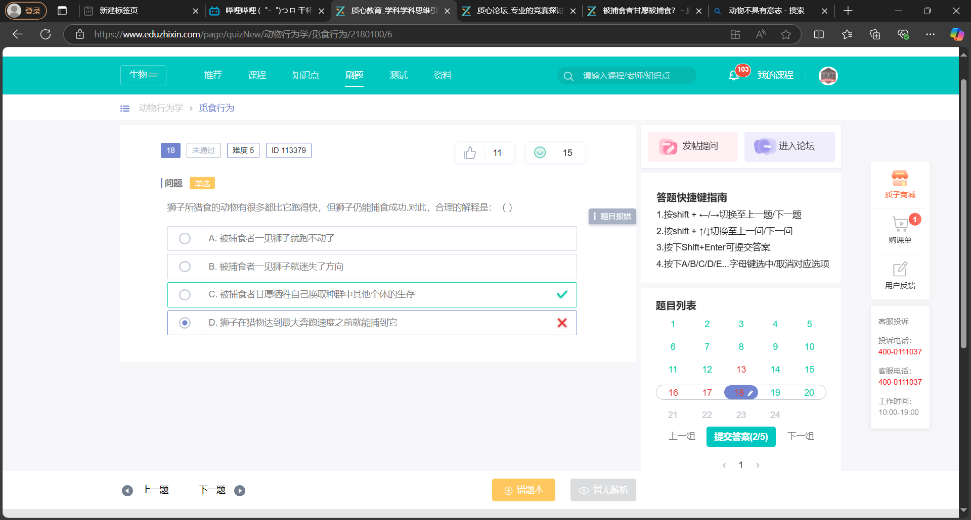Jump to question 13 in list
Screen dimensions: 971x520
click(x=741, y=370)
